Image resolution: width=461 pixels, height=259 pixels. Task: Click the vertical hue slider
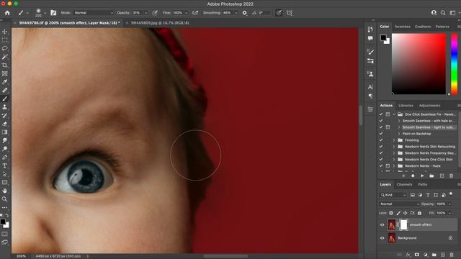[x=455, y=64]
